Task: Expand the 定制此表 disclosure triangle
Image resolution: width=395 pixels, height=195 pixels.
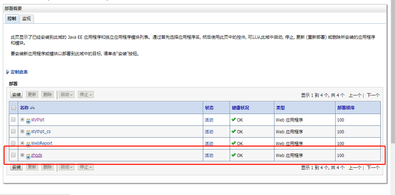Action: click(x=8, y=72)
